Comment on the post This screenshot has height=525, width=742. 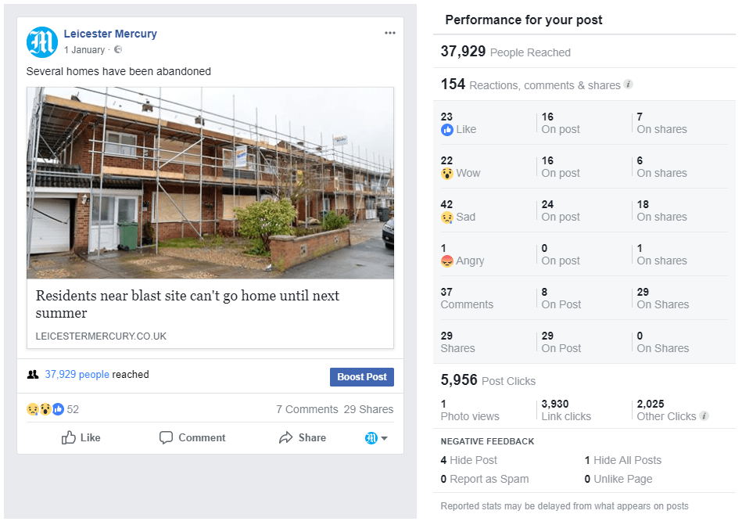[192, 438]
